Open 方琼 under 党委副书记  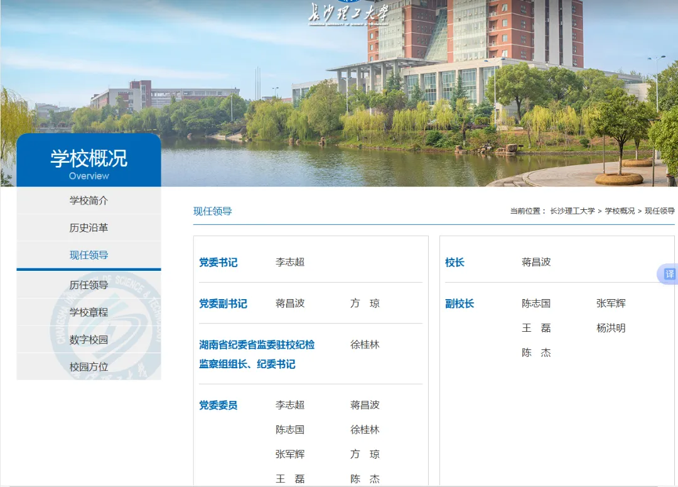[365, 304]
